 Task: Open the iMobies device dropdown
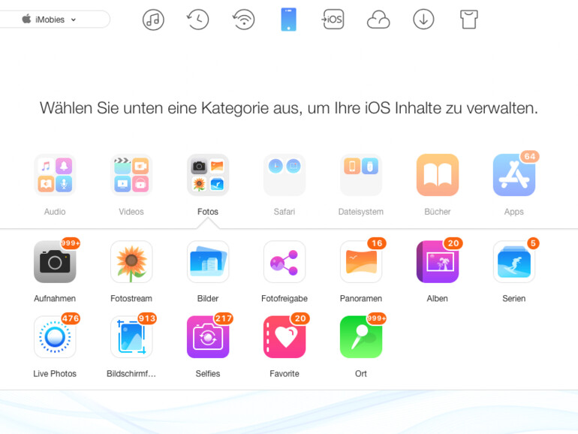[55, 20]
